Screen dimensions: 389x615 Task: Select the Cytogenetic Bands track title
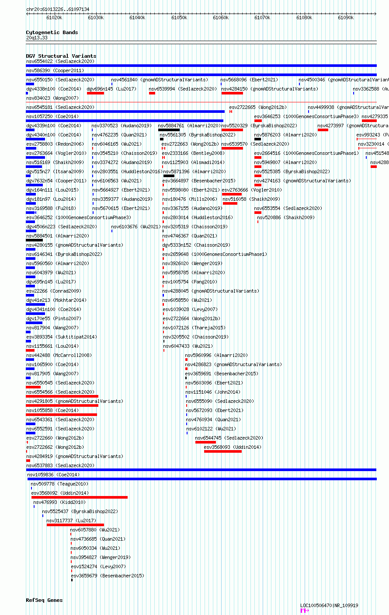(52, 32)
